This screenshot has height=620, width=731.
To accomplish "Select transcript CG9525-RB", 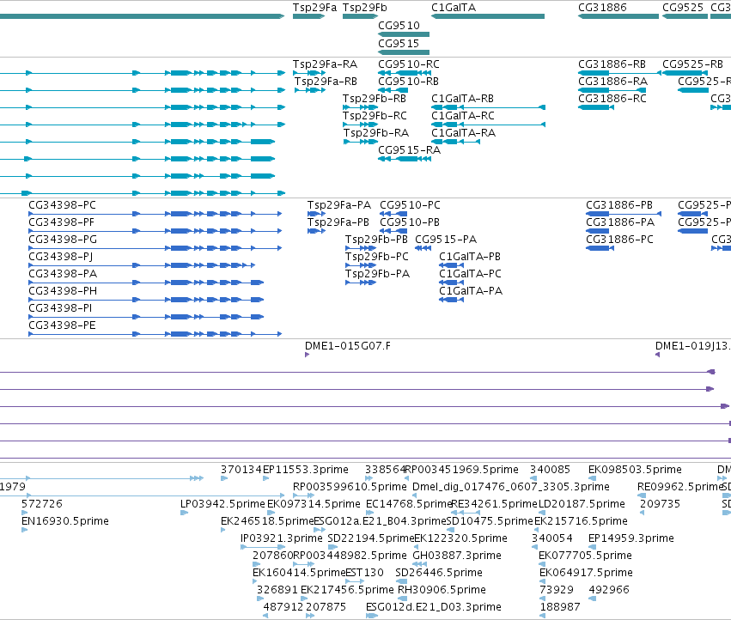I will 685,73.
